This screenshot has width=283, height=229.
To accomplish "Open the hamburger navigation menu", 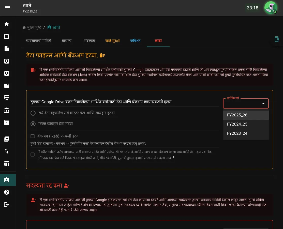I will point(8,8).
